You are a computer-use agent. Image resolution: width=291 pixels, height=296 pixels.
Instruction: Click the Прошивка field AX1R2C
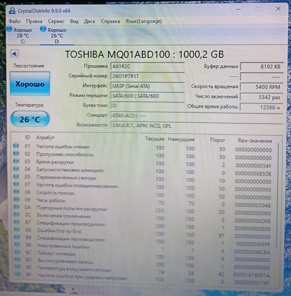pyautogui.click(x=147, y=66)
